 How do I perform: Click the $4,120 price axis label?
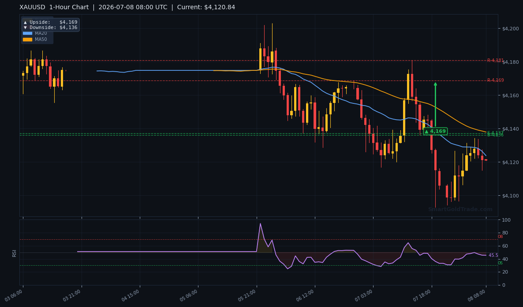(x=510, y=162)
